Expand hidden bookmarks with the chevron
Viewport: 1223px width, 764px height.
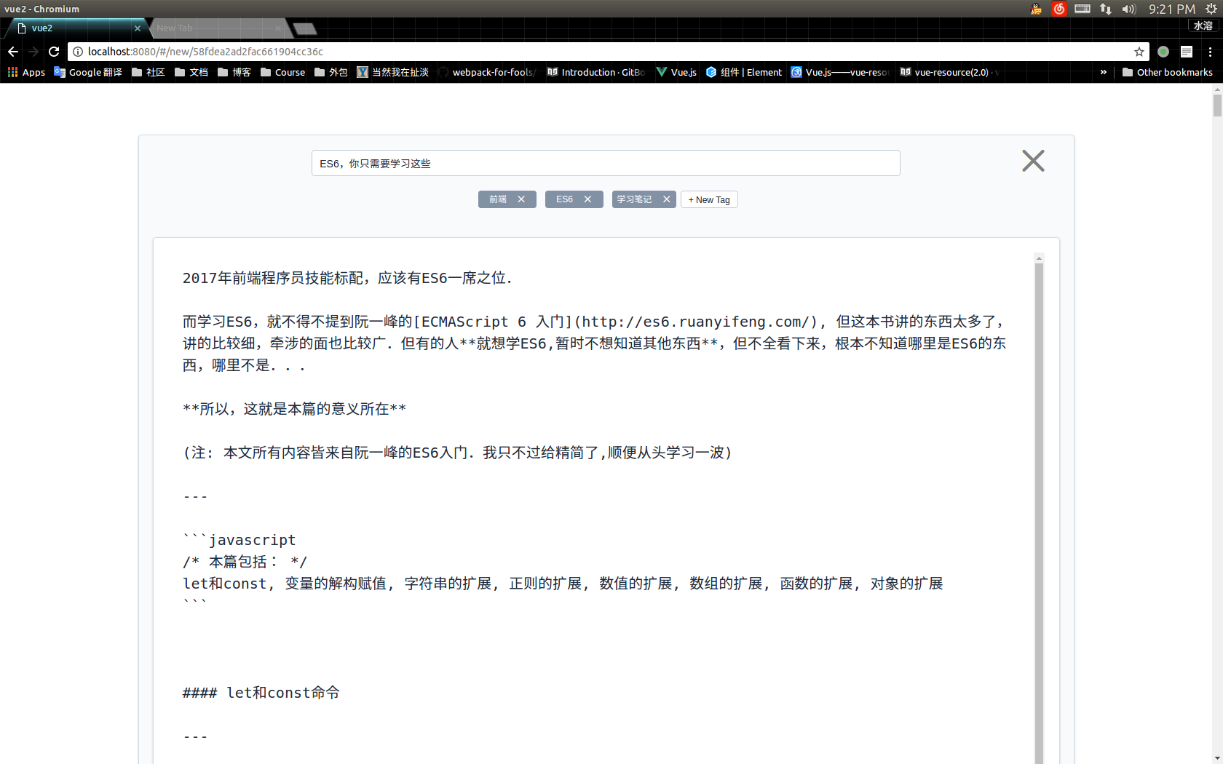click(x=1104, y=72)
